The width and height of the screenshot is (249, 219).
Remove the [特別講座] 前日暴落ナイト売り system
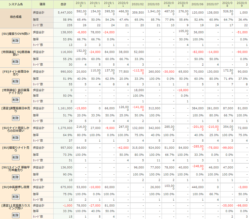[15, 100]
